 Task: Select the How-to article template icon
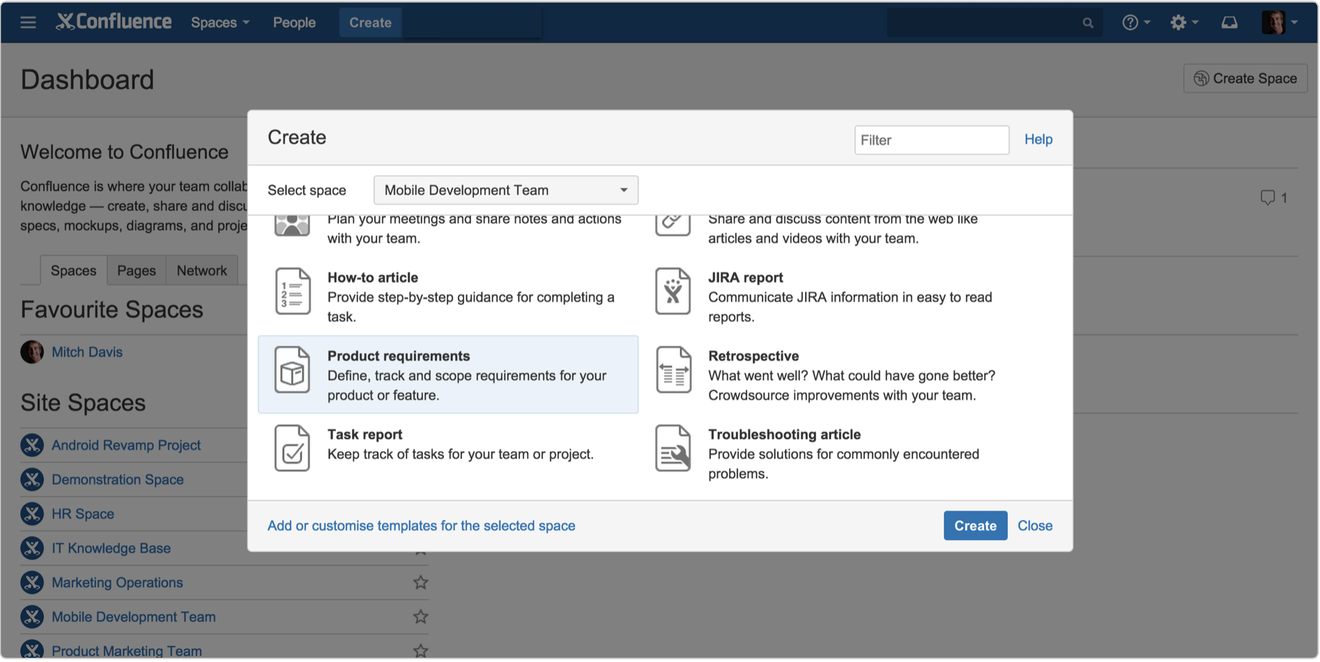coord(292,291)
